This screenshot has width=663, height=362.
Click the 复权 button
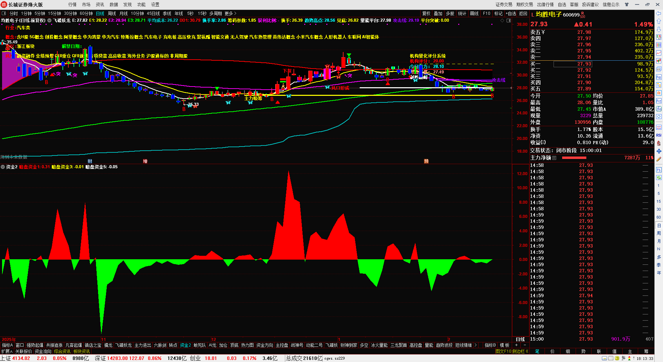point(426,13)
